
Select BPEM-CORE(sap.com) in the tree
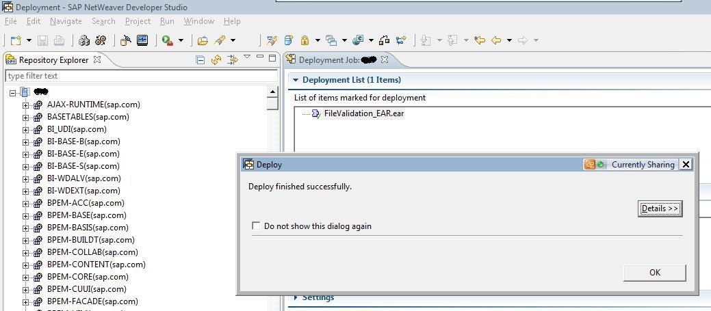pos(88,277)
